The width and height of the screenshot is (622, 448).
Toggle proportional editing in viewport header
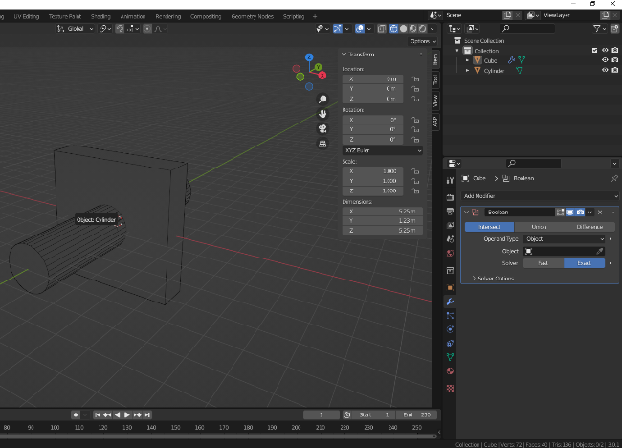tap(147, 29)
